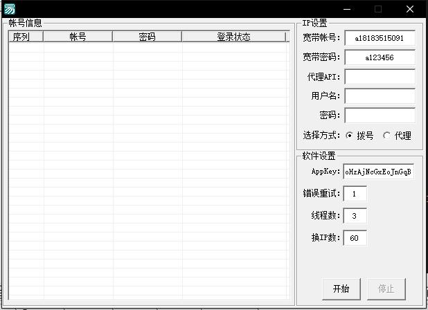The image size is (428, 310).
Task: Click the 线程数 input box
Action: coord(355,216)
